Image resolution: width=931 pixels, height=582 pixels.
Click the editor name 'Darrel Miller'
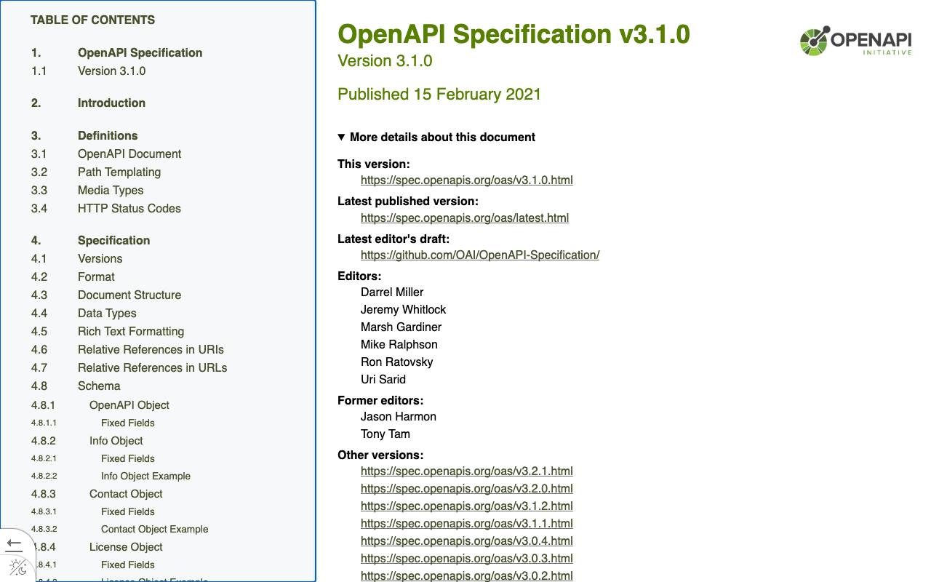[392, 292]
